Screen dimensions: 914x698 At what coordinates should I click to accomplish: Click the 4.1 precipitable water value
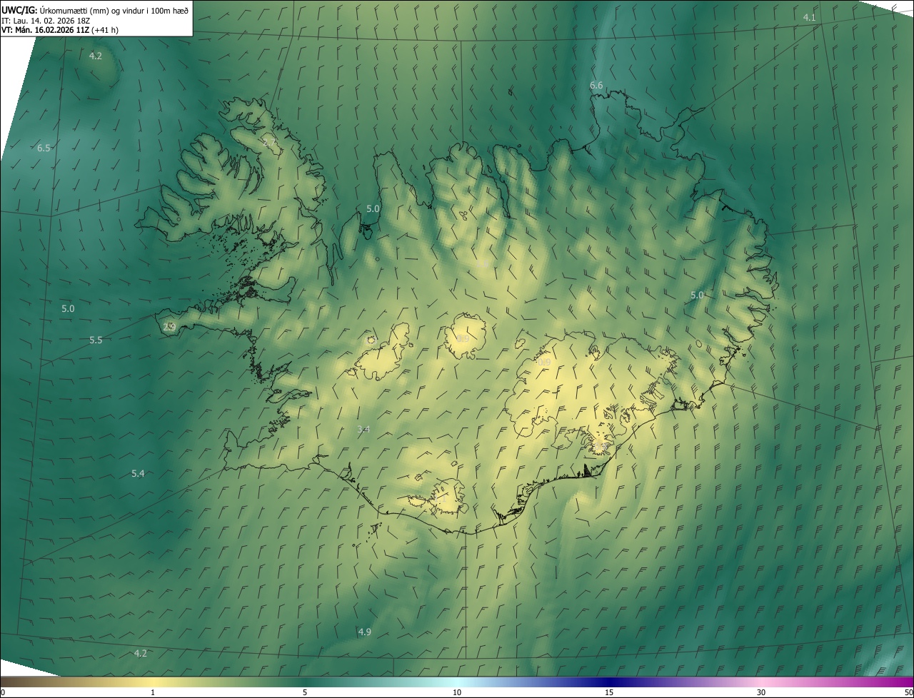809,17
